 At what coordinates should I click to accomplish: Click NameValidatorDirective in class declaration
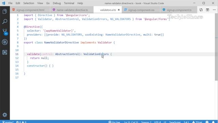point(61,42)
